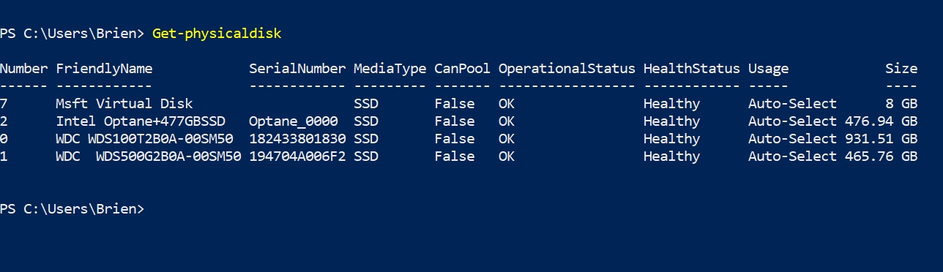
Task: Click the Number column header
Action: (24, 69)
